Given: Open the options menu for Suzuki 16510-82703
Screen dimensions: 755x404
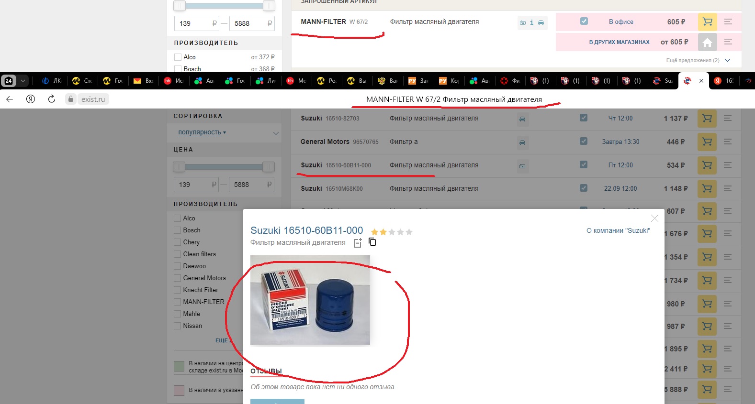Looking at the screenshot, I should (728, 118).
